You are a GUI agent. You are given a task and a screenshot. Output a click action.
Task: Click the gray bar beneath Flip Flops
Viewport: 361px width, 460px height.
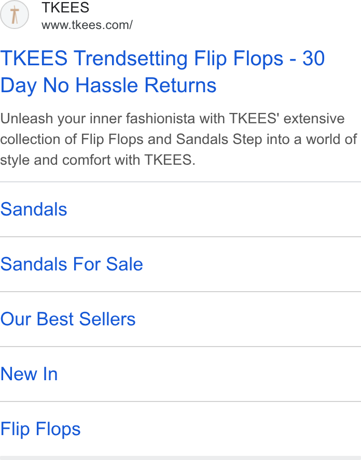[x=180, y=458]
